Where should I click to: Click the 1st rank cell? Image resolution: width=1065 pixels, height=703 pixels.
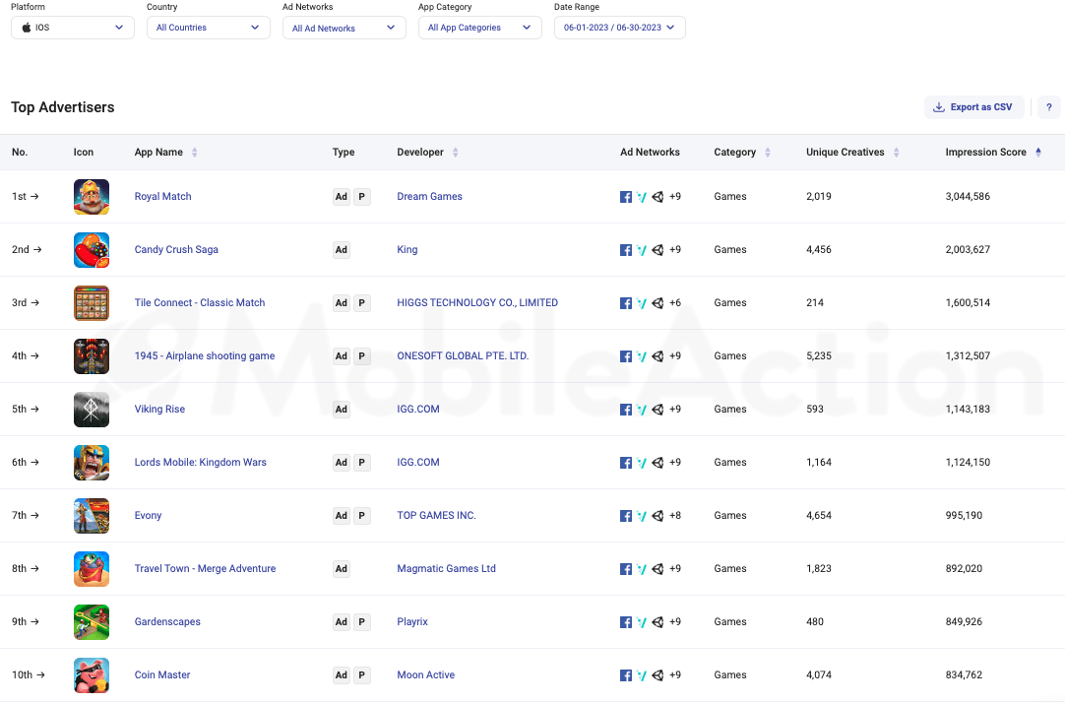(x=26, y=196)
